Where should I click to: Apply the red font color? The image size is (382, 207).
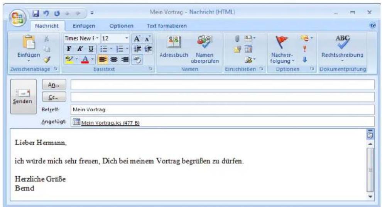85,59
